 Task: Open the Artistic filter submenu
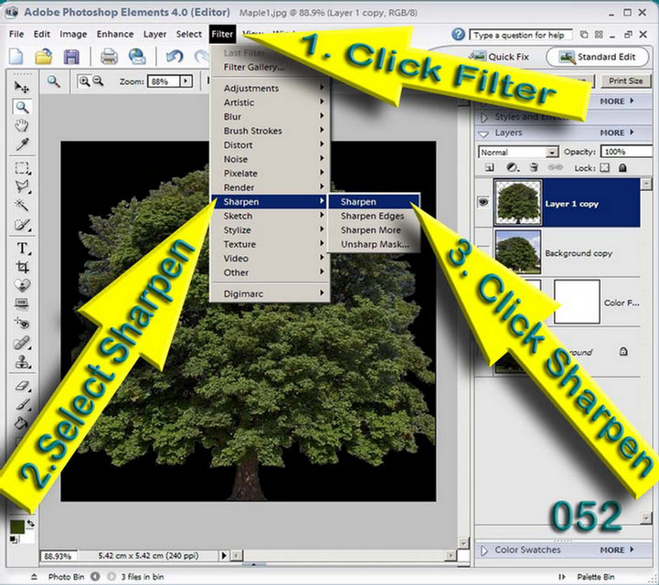pos(270,102)
